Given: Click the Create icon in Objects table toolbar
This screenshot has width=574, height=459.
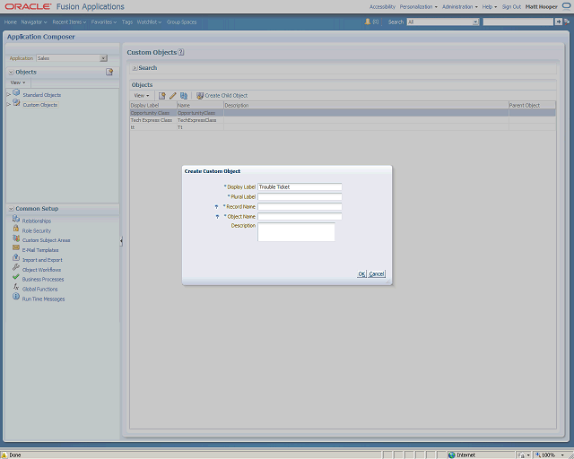Looking at the screenshot, I should (161, 96).
